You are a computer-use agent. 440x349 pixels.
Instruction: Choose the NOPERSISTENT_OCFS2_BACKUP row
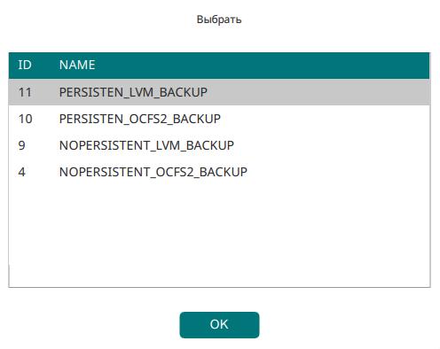(x=219, y=172)
